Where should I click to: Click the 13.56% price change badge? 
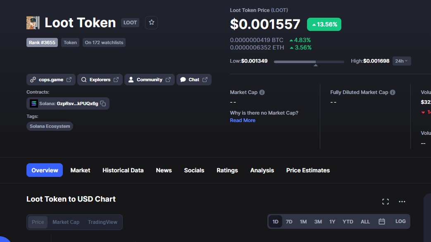coord(324,24)
